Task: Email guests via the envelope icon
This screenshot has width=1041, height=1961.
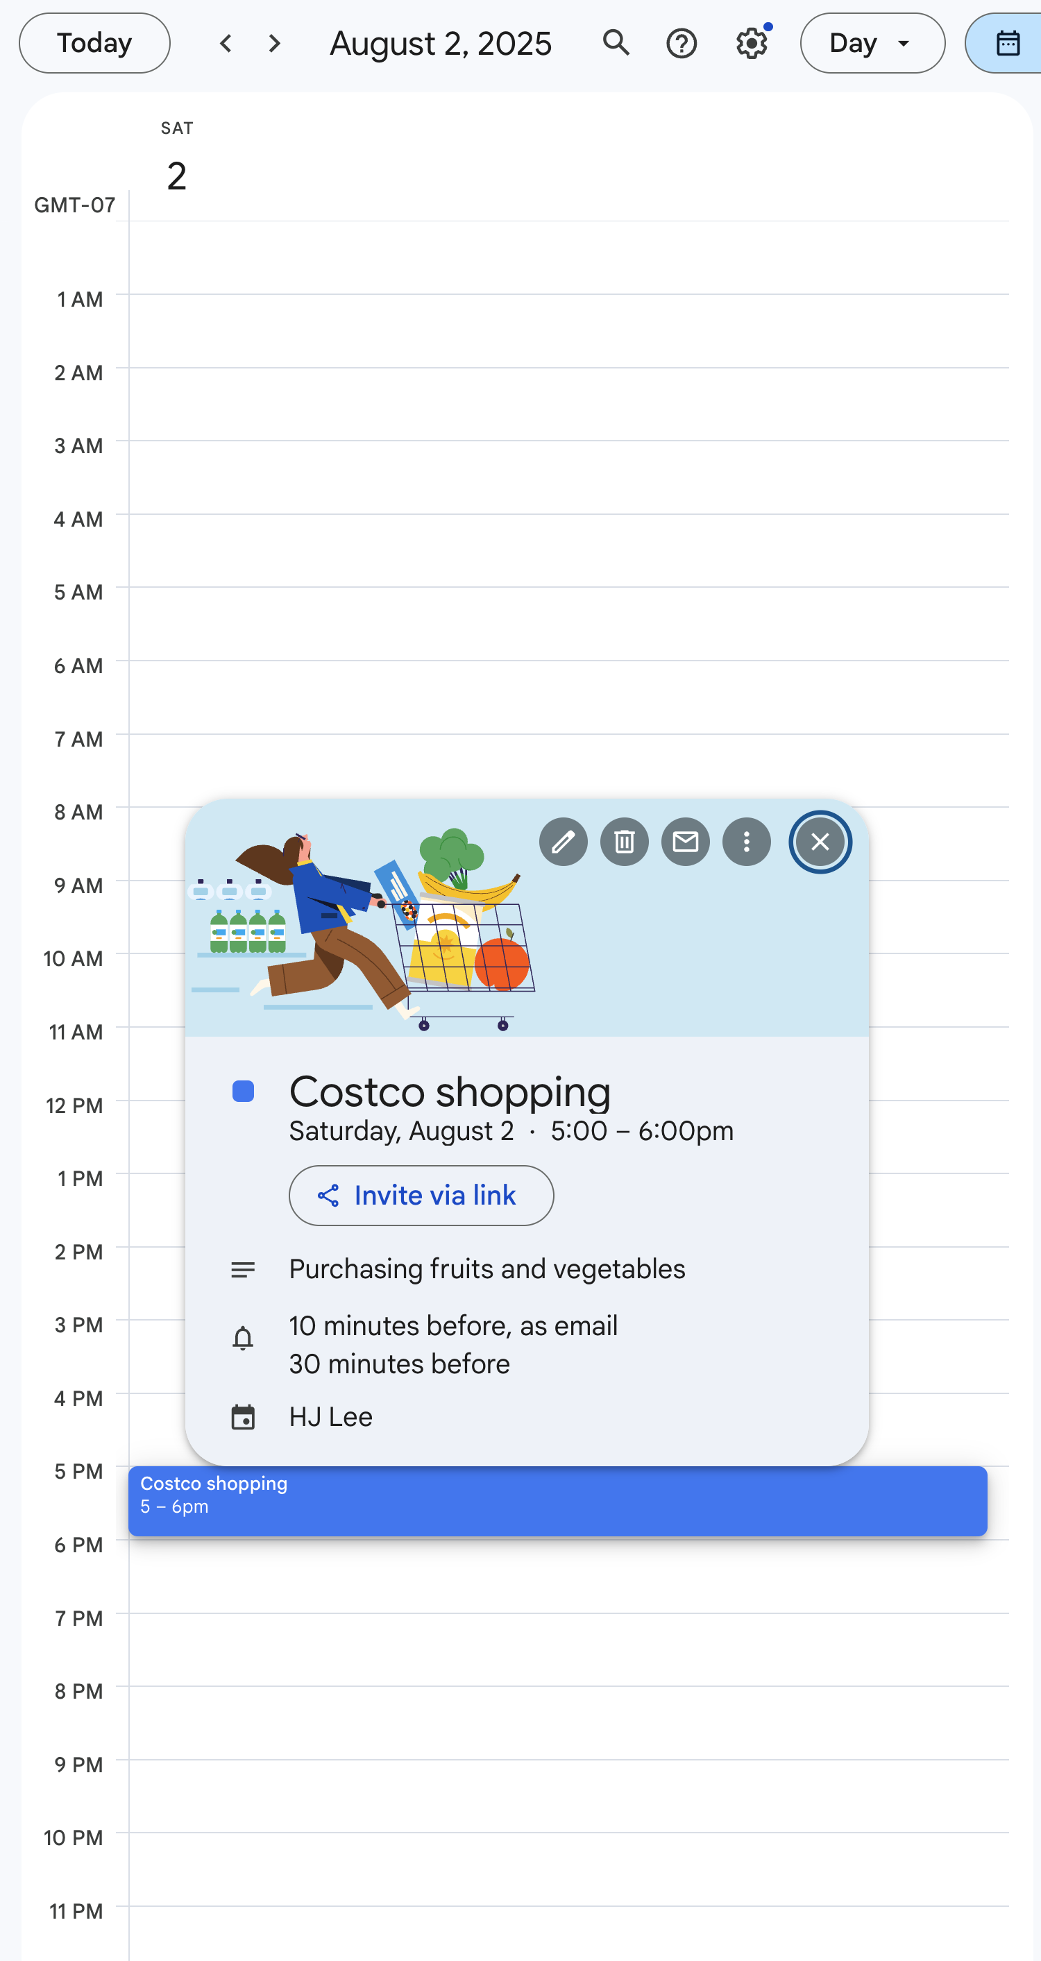Action: (x=684, y=842)
